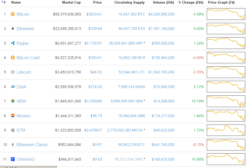Click the Ripple logo icon
246x168 pixels.
tap(13, 43)
